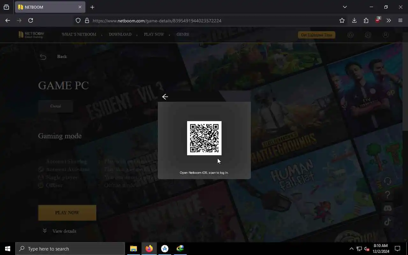Click the taskbar search box
This screenshot has width=408, height=255.
(70, 249)
